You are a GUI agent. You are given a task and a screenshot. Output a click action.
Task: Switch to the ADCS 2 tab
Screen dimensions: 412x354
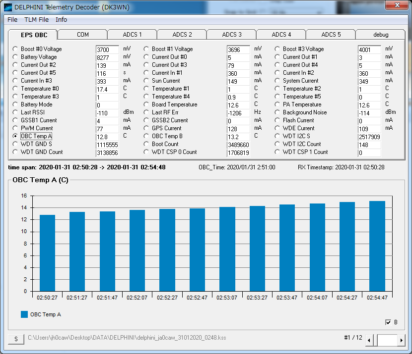pos(182,35)
